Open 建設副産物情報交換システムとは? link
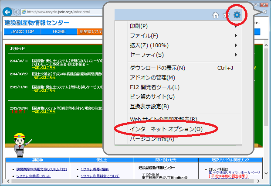This screenshot has height=186, width=271. (42, 169)
